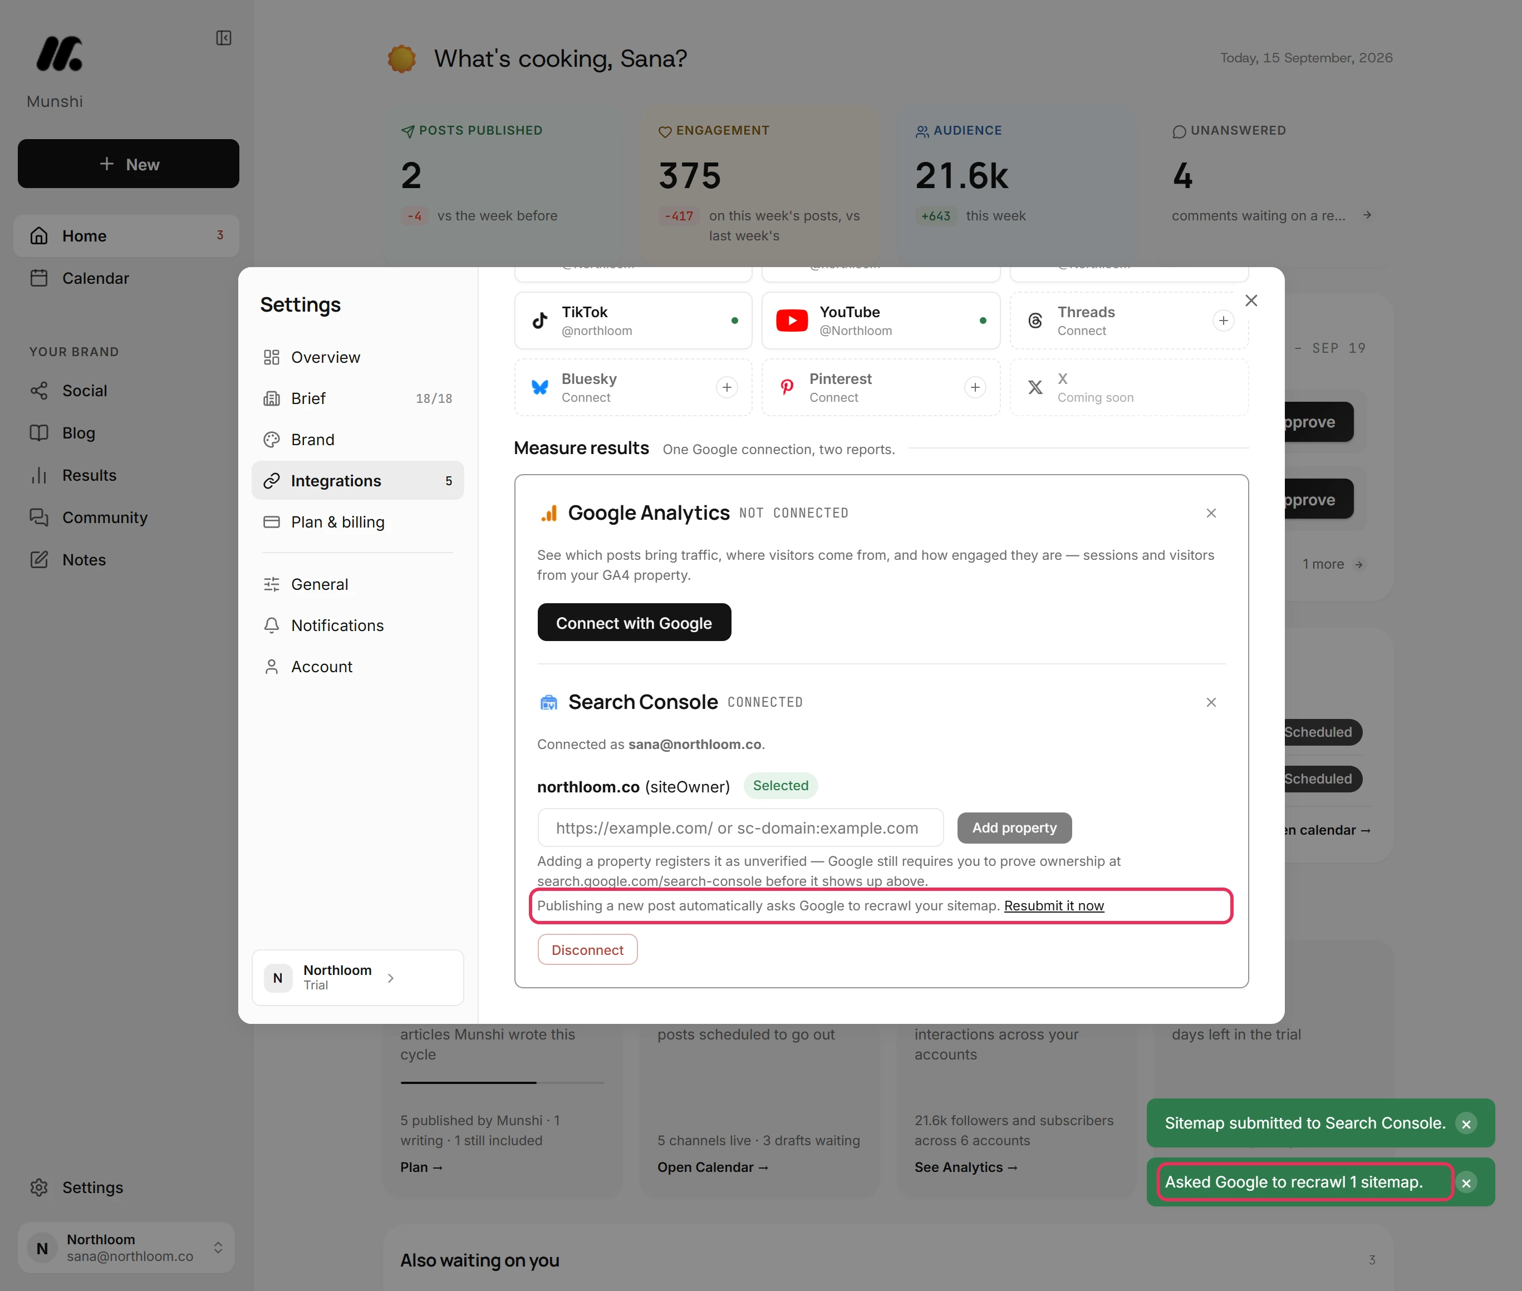Click the plus icon to connect Bluesky

726,387
